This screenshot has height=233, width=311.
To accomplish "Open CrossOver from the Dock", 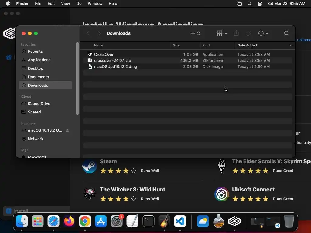I will (x=234, y=221).
